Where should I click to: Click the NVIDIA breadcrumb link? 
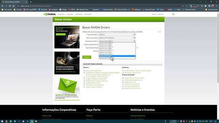tap(57, 24)
